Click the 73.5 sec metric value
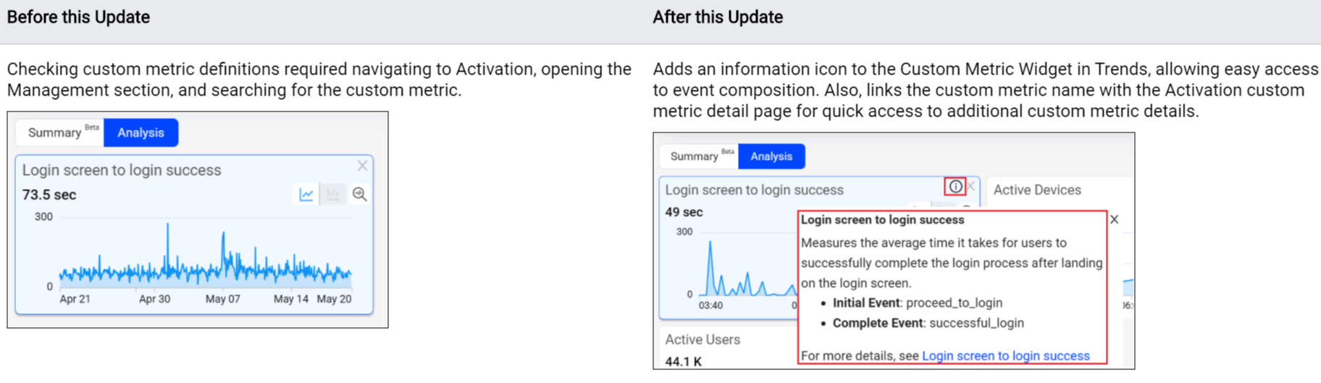The image size is (1321, 383). [49, 195]
